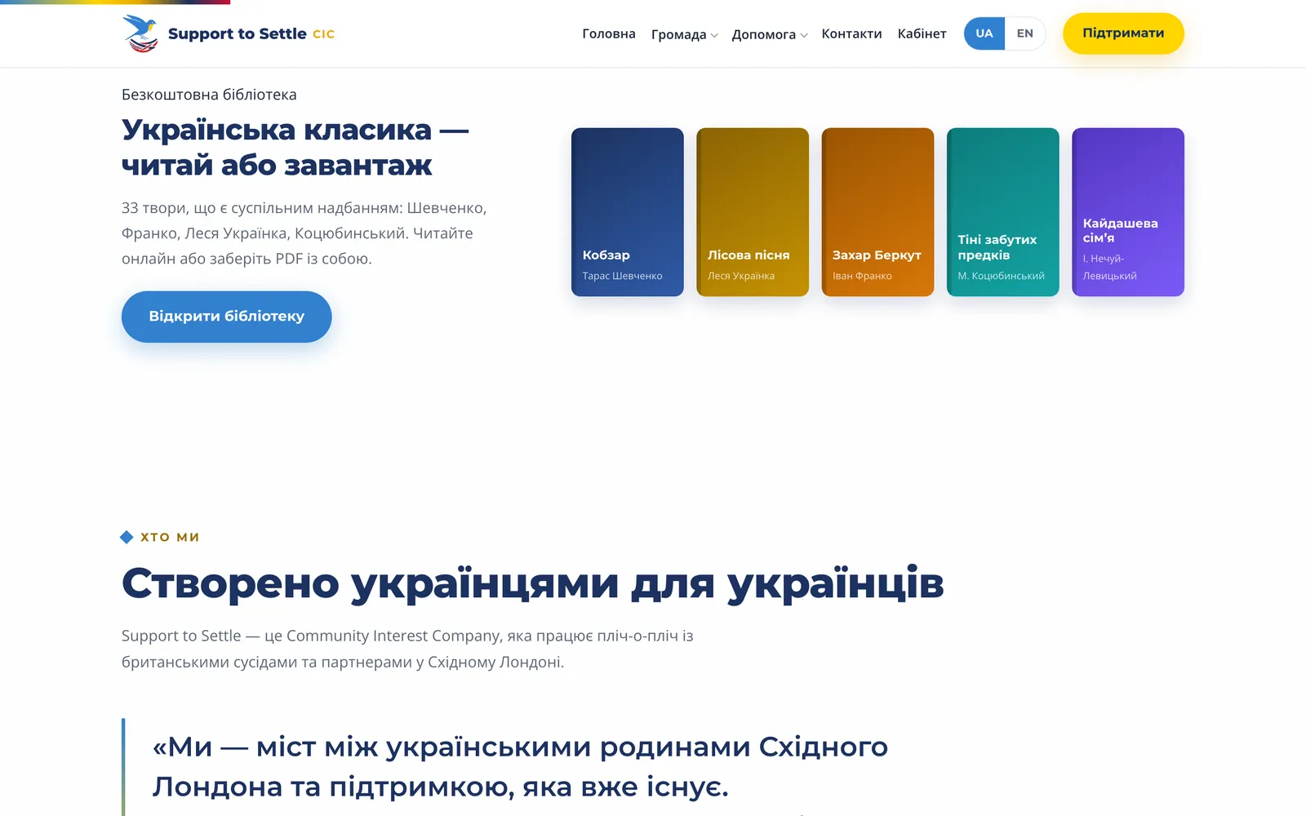This screenshot has height=816, width=1306.
Task: Click the heading 'Створено українцями для українців'
Action: 533,583
